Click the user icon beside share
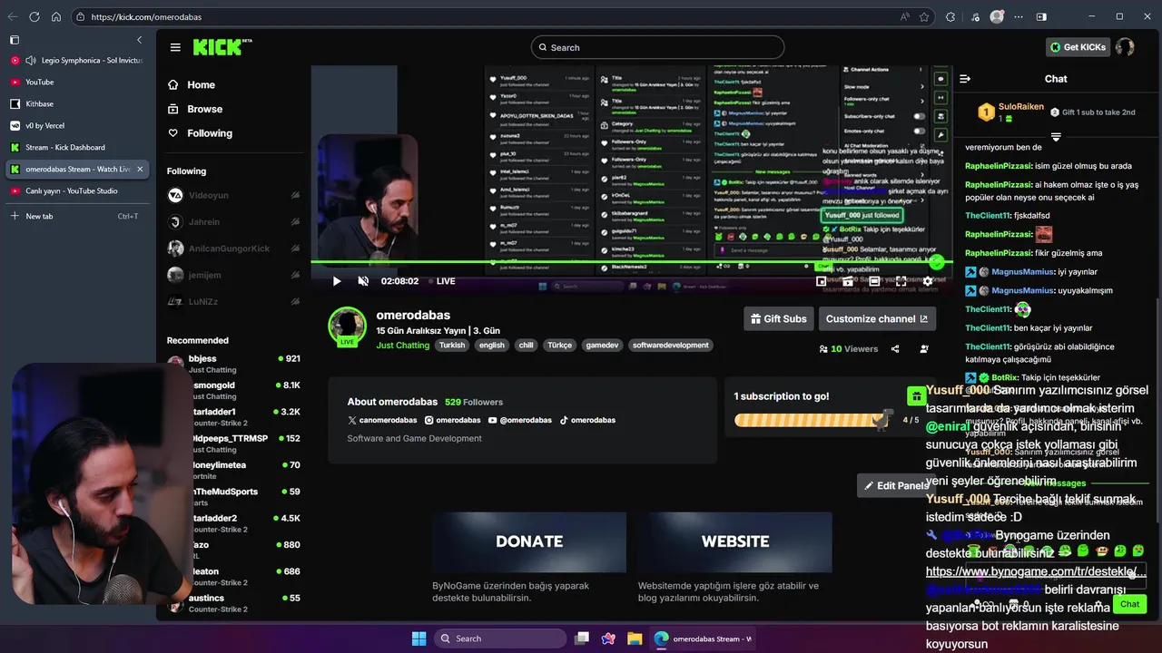Viewport: 1162px width, 653px height. click(924, 348)
